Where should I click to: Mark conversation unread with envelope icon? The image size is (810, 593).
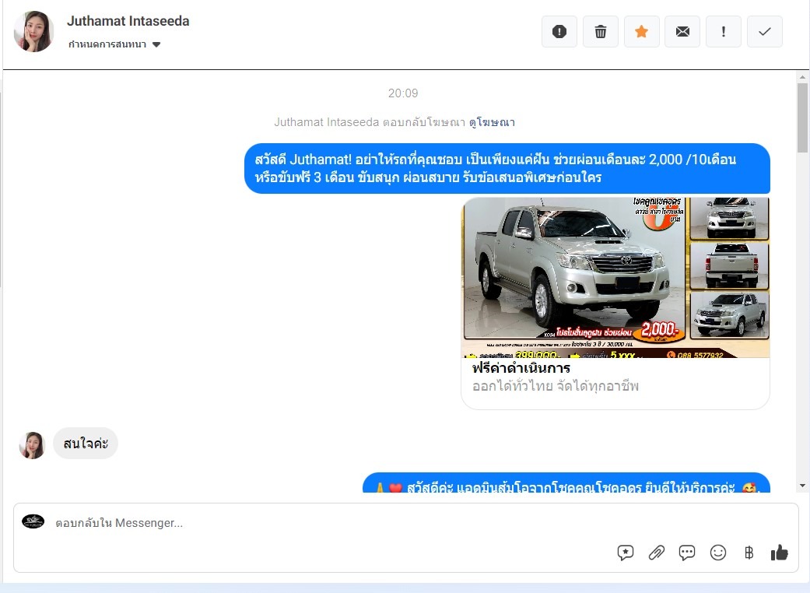682,32
